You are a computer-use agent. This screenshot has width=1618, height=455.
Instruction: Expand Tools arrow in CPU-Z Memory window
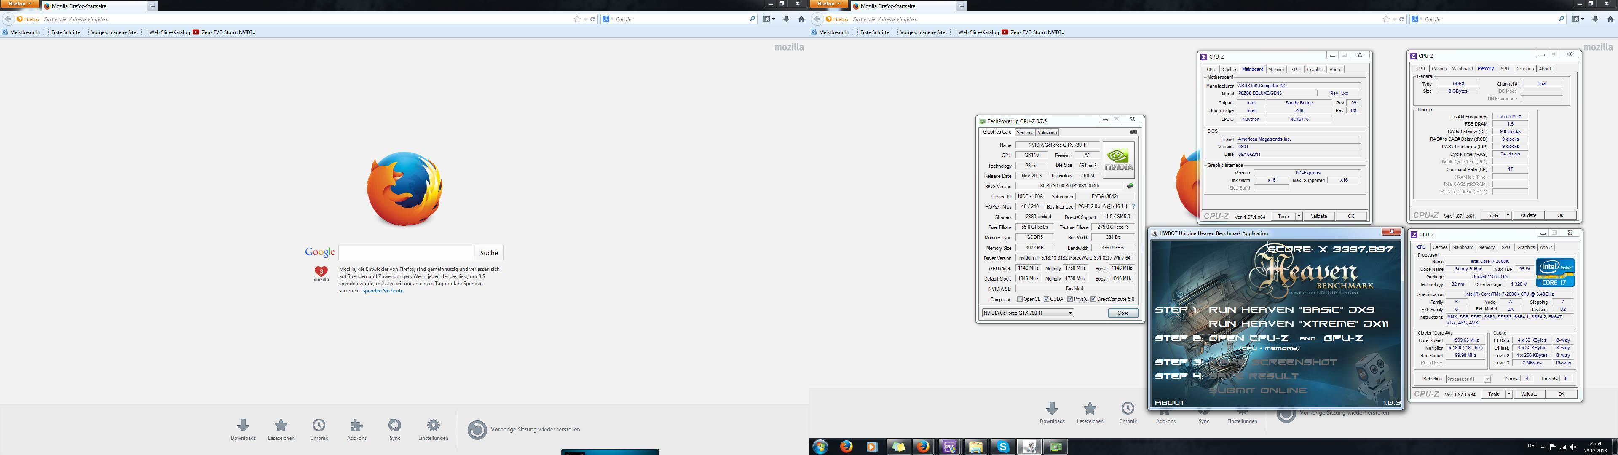click(1508, 216)
